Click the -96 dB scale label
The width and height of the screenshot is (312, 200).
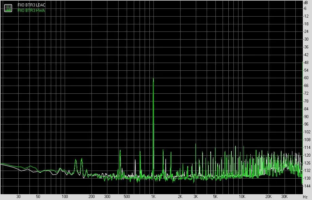306,124
